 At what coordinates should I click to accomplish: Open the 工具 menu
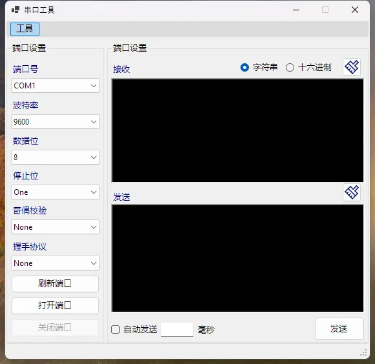25,28
